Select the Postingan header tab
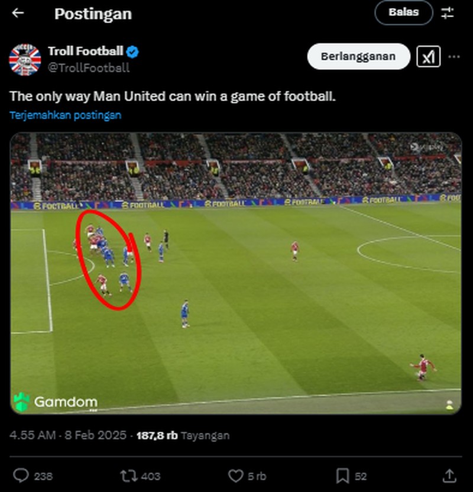This screenshot has width=473, height=492. (x=92, y=12)
